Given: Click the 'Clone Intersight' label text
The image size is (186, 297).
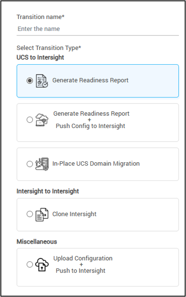Looking at the screenshot, I should click(75, 214).
